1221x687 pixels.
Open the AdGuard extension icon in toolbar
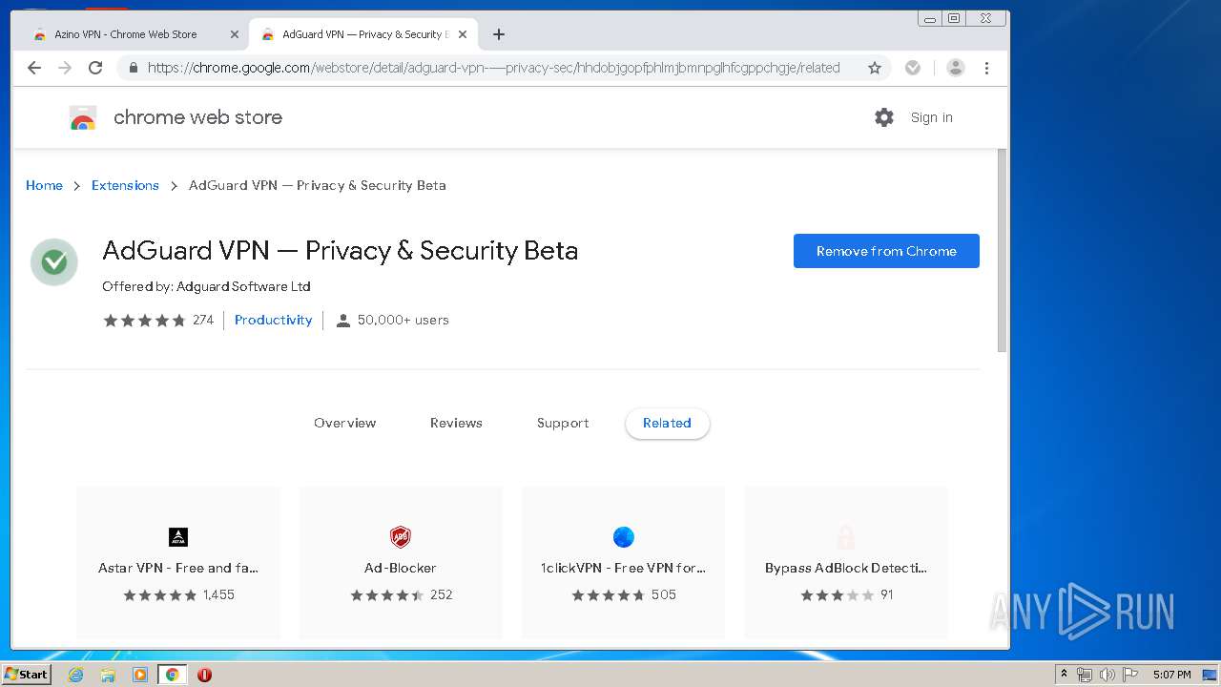pos(913,68)
